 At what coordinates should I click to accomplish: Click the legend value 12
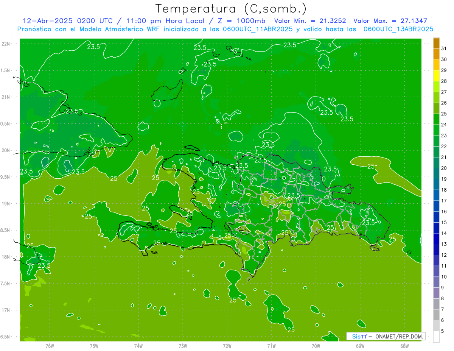tap(444, 255)
